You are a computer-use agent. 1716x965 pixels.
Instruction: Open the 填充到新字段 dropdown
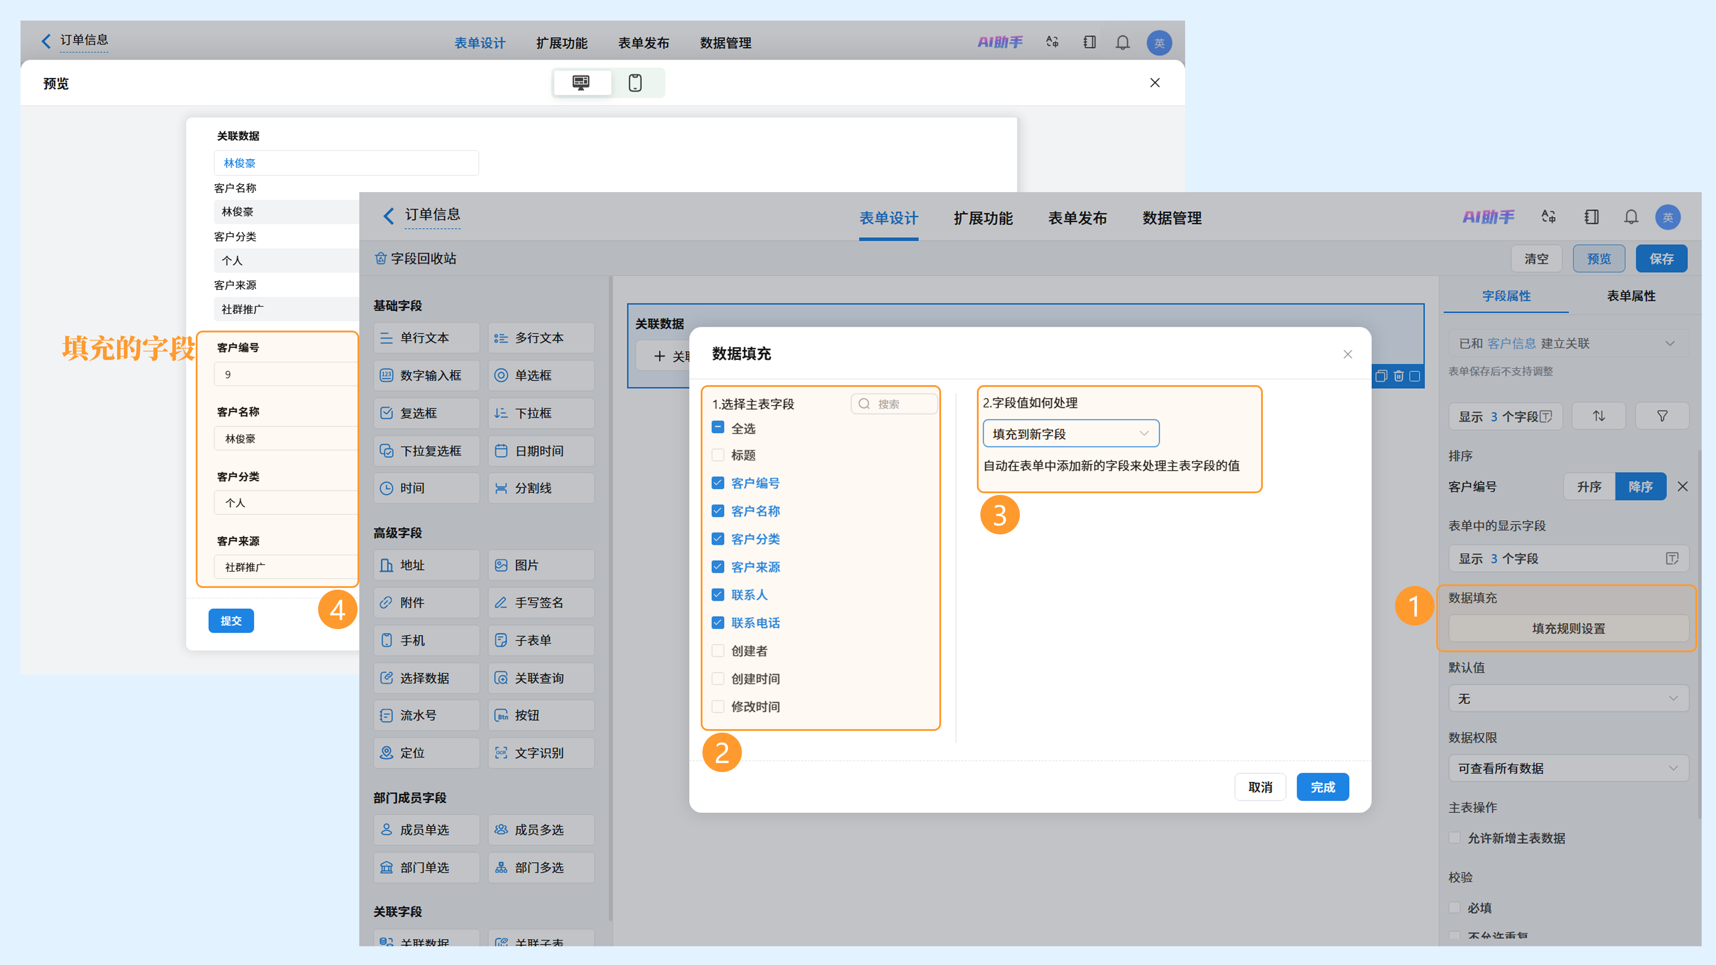1071,433
